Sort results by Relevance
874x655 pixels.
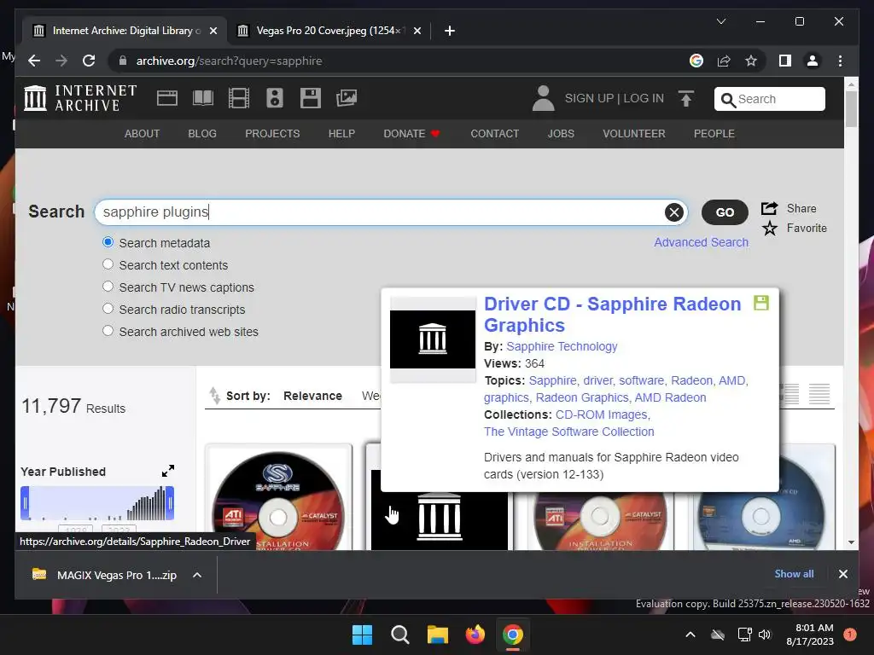click(312, 396)
